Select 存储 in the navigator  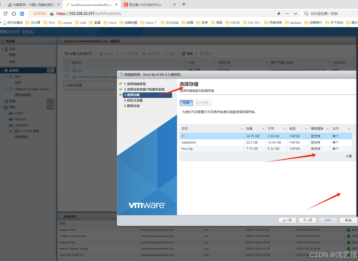click(12, 101)
